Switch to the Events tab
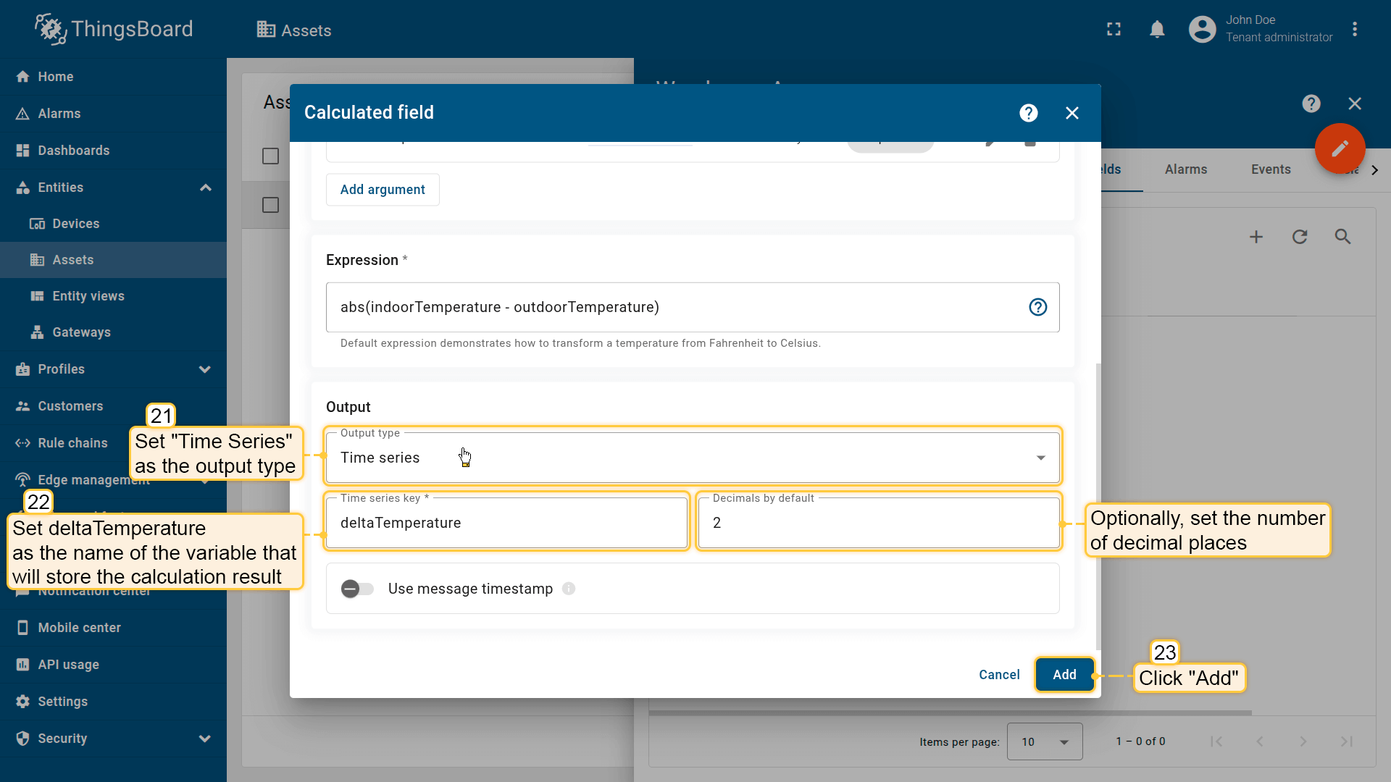1391x782 pixels. (1270, 169)
